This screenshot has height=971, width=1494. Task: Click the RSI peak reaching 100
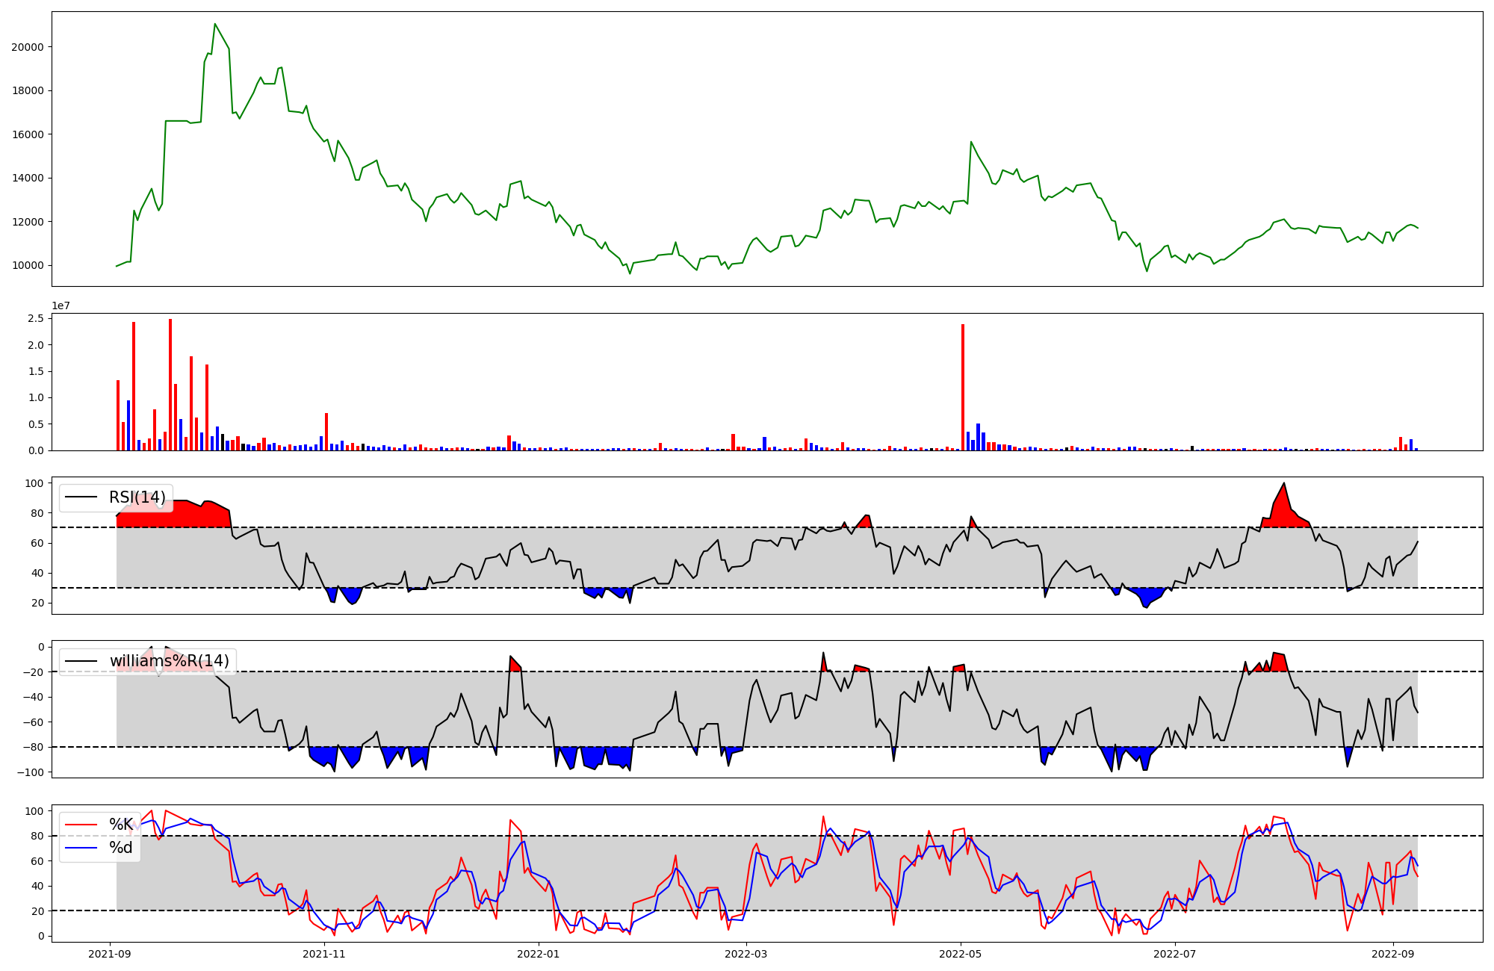(1284, 484)
